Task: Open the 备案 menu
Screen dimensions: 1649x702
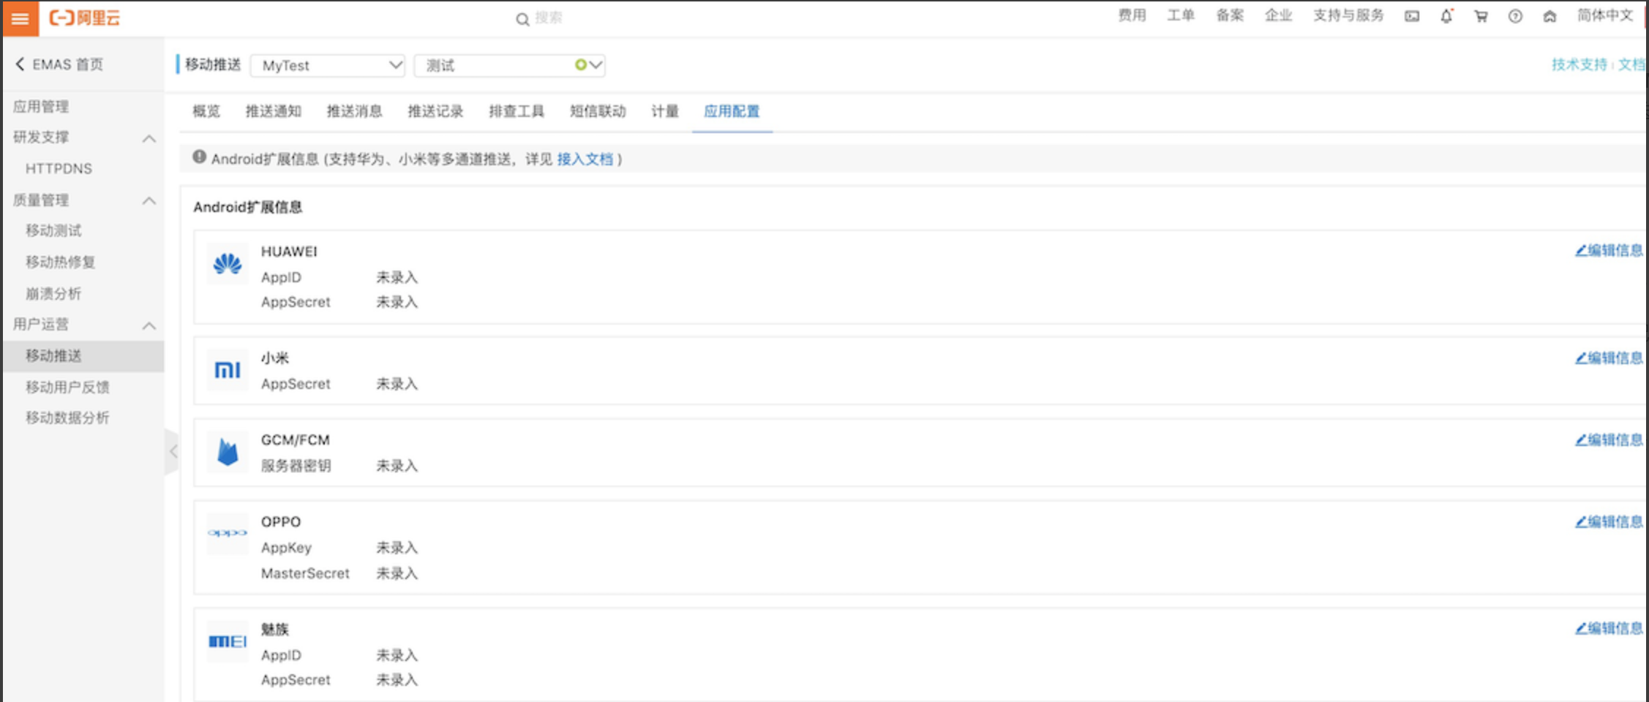Action: point(1230,15)
